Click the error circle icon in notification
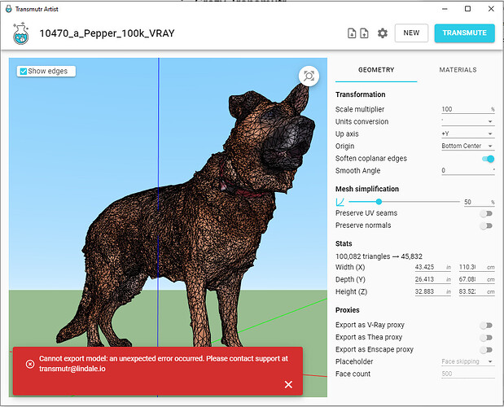This screenshot has height=407, width=504. pyautogui.click(x=30, y=364)
